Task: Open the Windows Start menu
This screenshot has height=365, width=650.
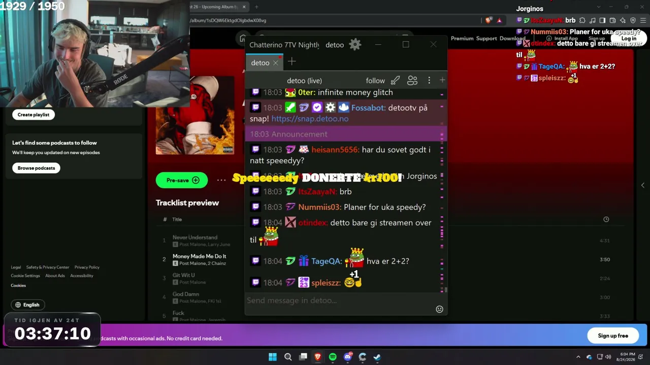Action: tap(273, 357)
